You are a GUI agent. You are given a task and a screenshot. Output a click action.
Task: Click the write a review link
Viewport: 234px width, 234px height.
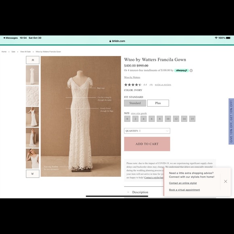(x=163, y=85)
